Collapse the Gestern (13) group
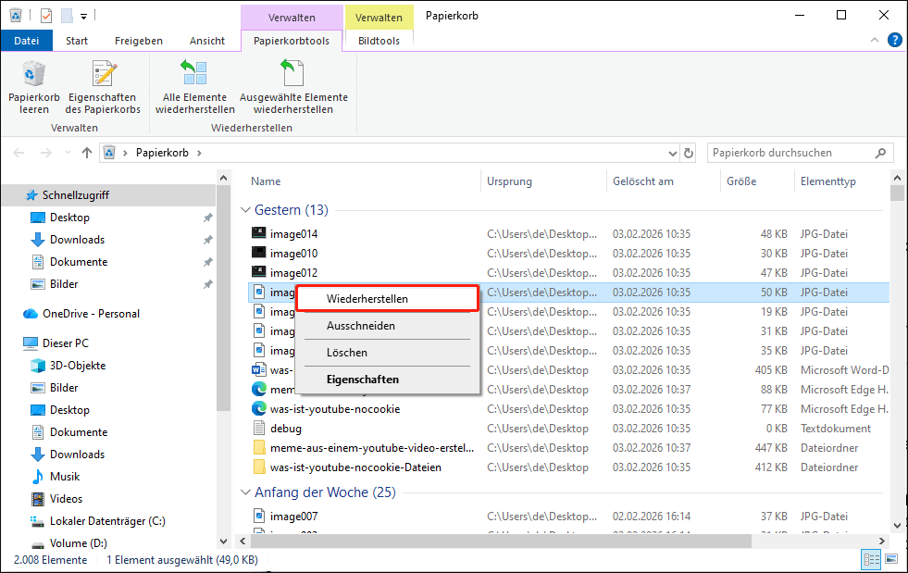Image resolution: width=908 pixels, height=573 pixels. point(245,210)
